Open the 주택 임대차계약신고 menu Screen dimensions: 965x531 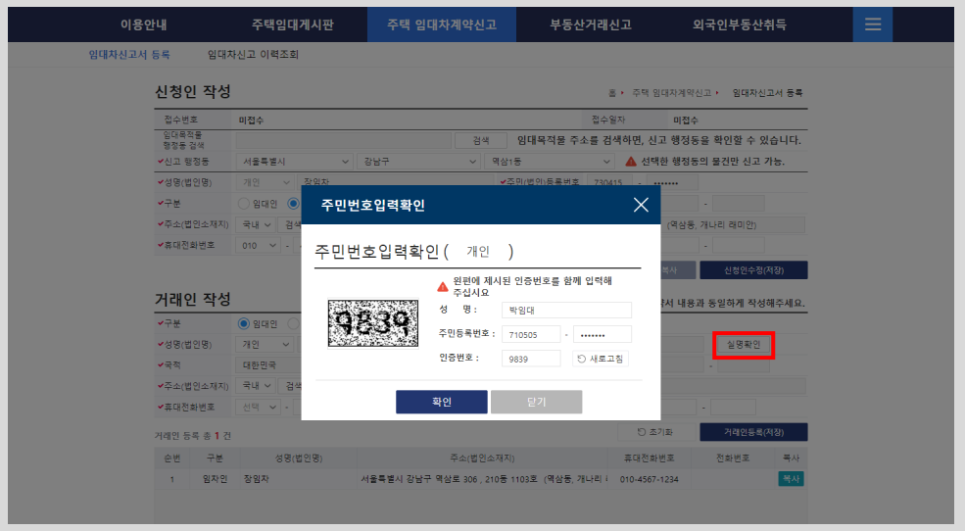441,24
